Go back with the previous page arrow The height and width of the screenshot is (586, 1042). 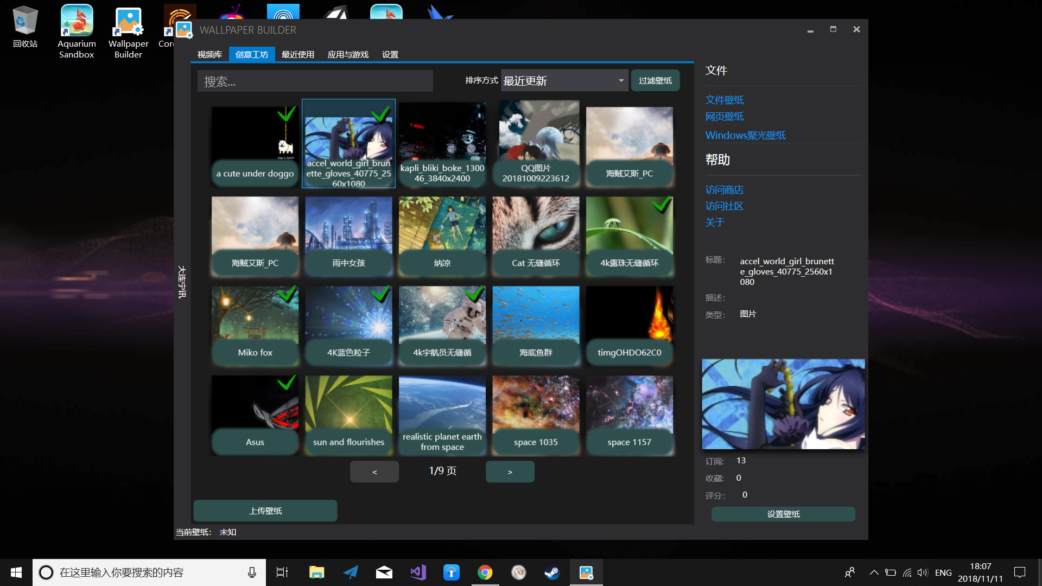(374, 472)
